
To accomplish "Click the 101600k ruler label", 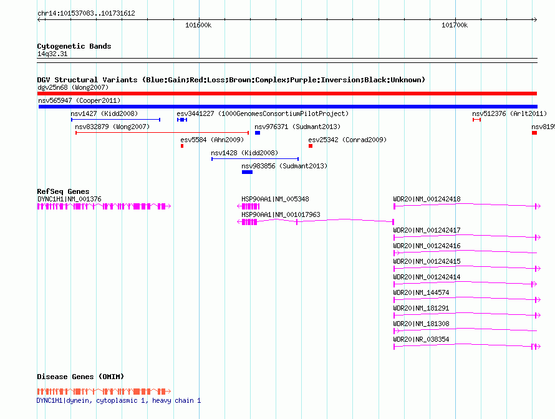I will (198, 25).
